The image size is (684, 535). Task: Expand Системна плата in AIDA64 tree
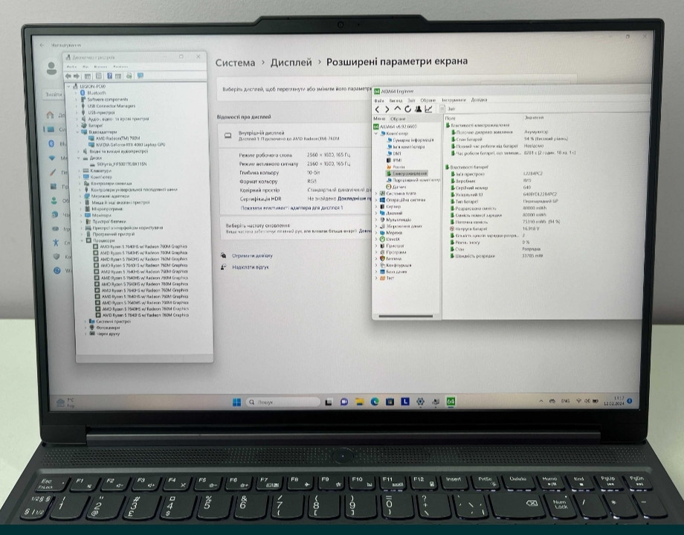pyautogui.click(x=376, y=193)
